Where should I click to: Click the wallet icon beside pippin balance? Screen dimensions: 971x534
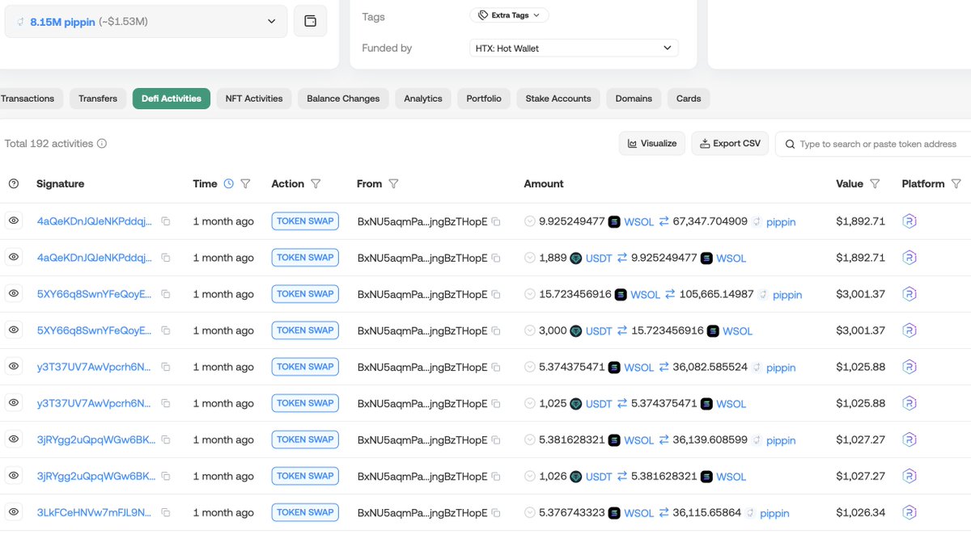(x=310, y=21)
